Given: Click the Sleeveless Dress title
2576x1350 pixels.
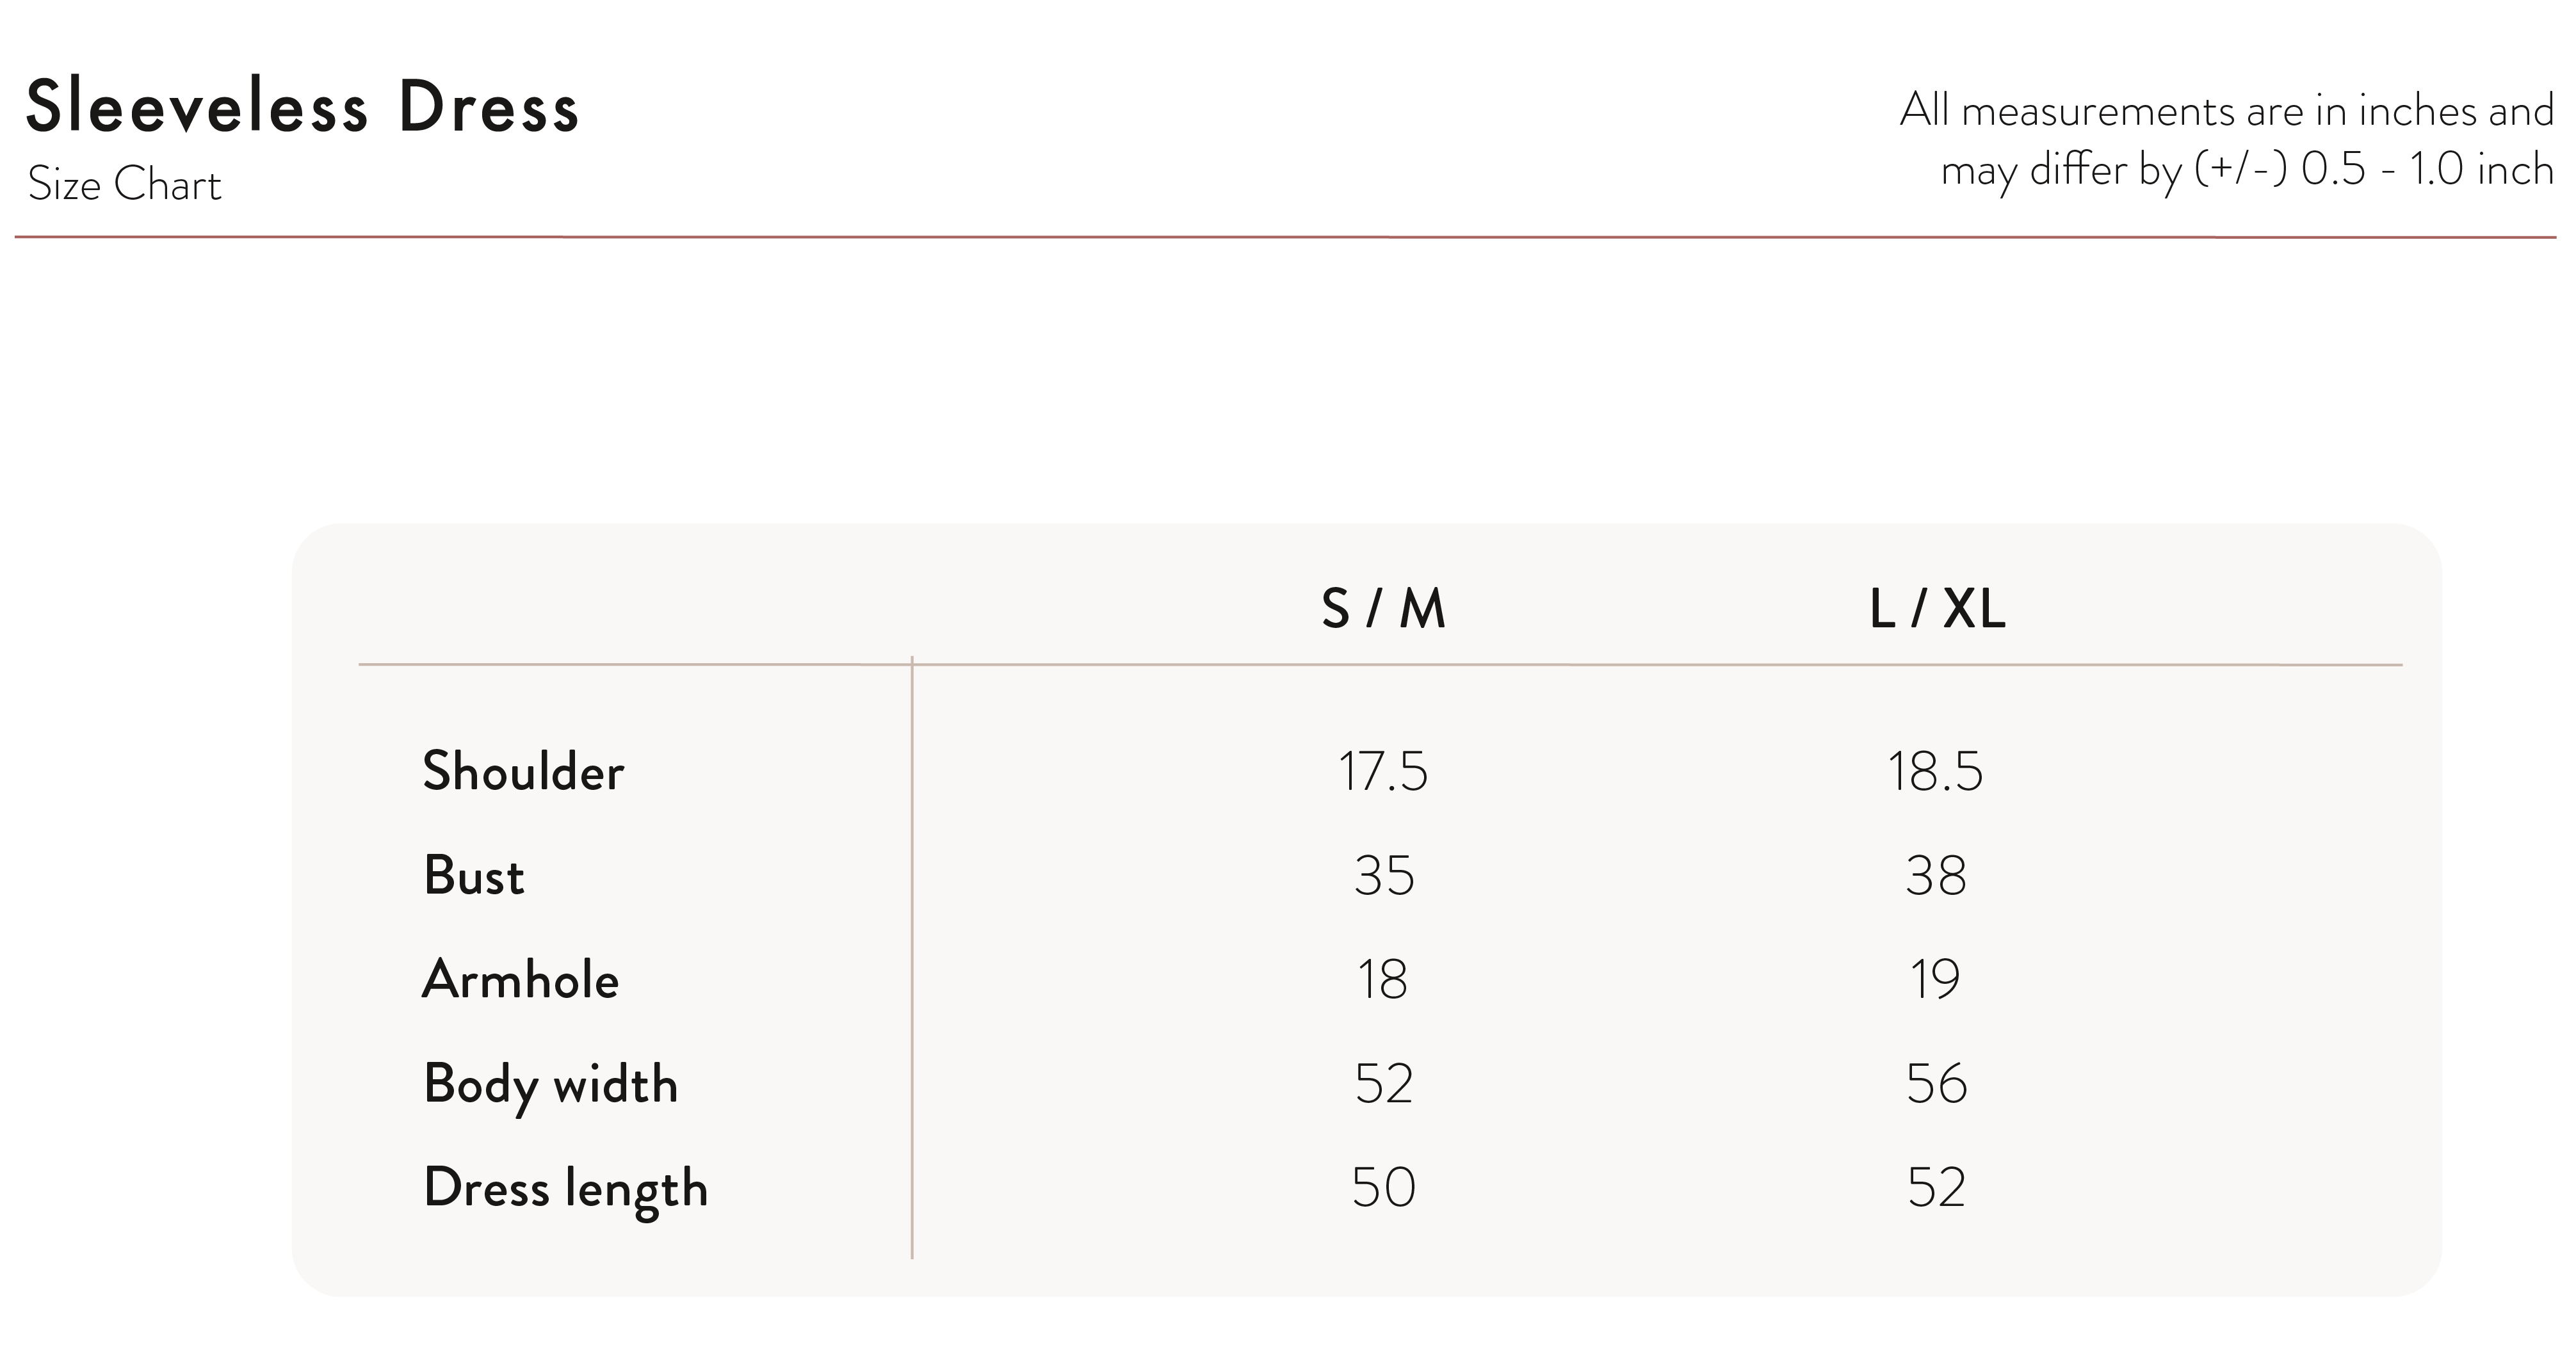Looking at the screenshot, I should (x=302, y=108).
